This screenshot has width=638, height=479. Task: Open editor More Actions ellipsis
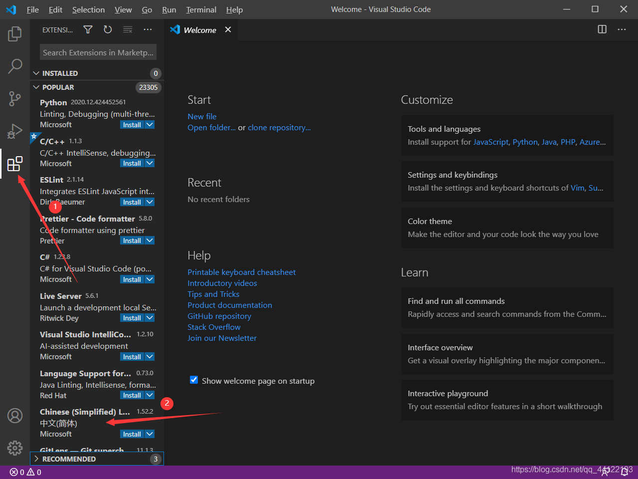coord(622,29)
